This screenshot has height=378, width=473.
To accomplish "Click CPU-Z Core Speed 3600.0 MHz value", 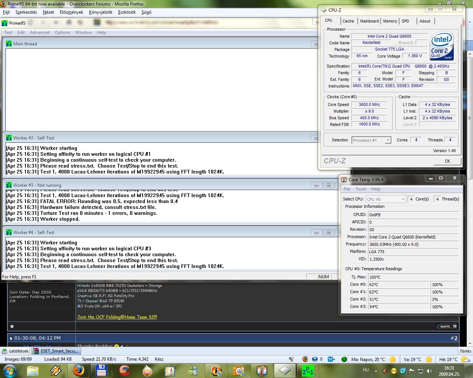I will (x=369, y=105).
